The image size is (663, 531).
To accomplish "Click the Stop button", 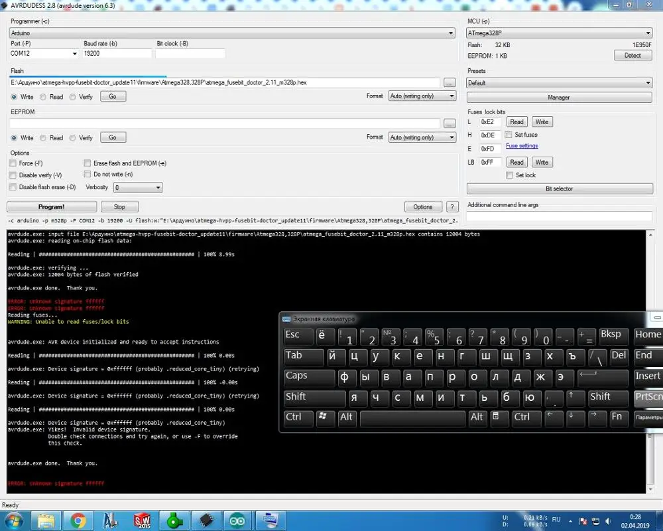I will (x=119, y=206).
